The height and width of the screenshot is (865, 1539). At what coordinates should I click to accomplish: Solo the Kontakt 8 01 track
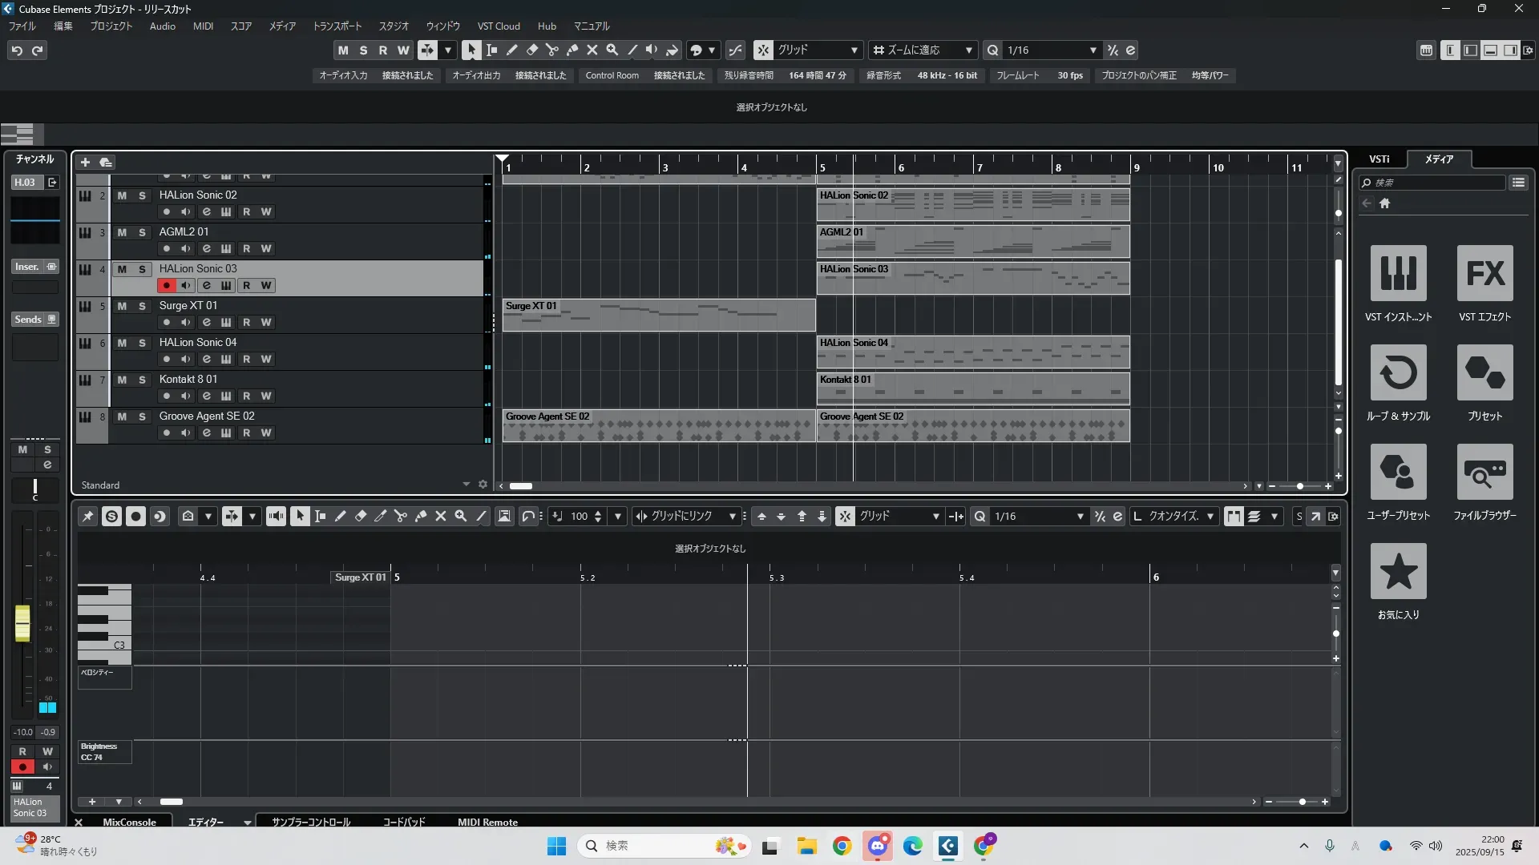142,380
